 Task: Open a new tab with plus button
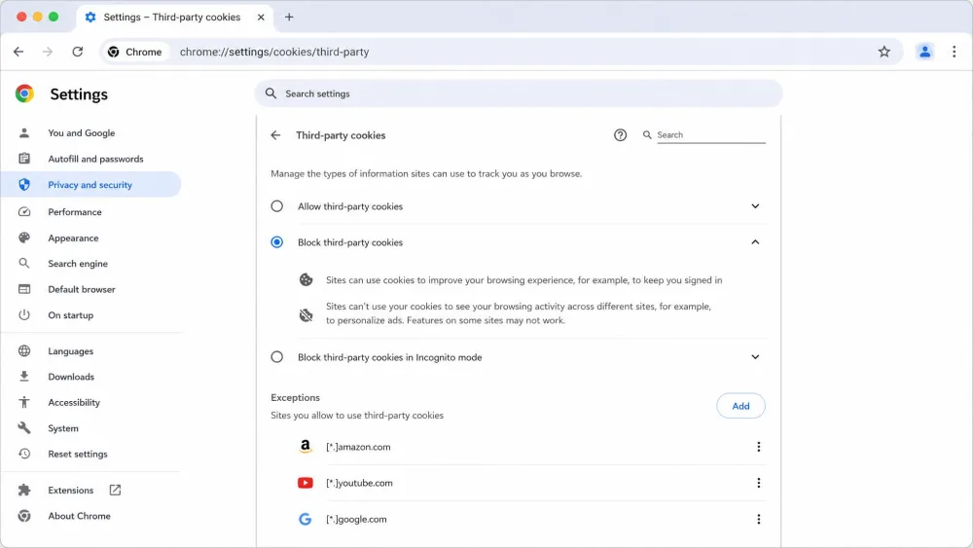289,17
